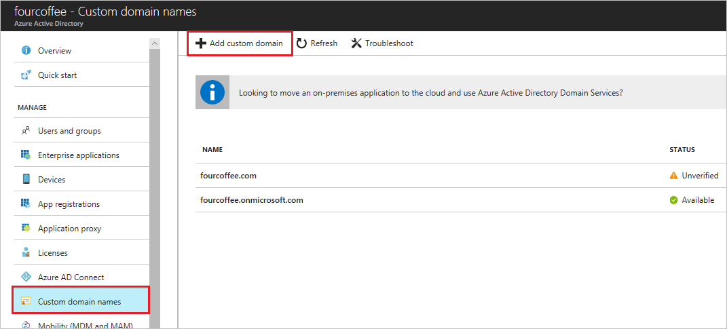Click the Custom domain names icon
This screenshot has width=727, height=329.
(26, 302)
